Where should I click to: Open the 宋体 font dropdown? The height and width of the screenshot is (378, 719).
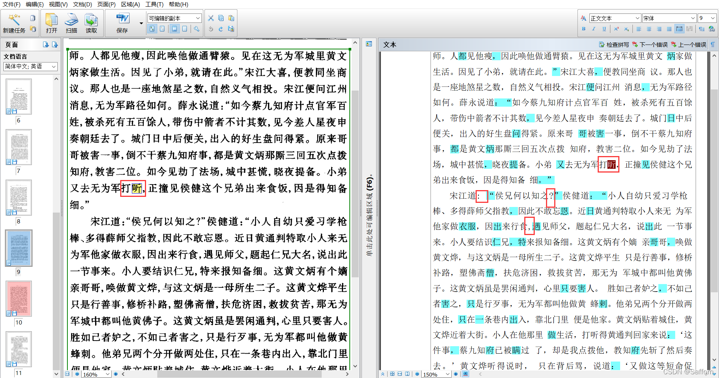pyautogui.click(x=669, y=18)
